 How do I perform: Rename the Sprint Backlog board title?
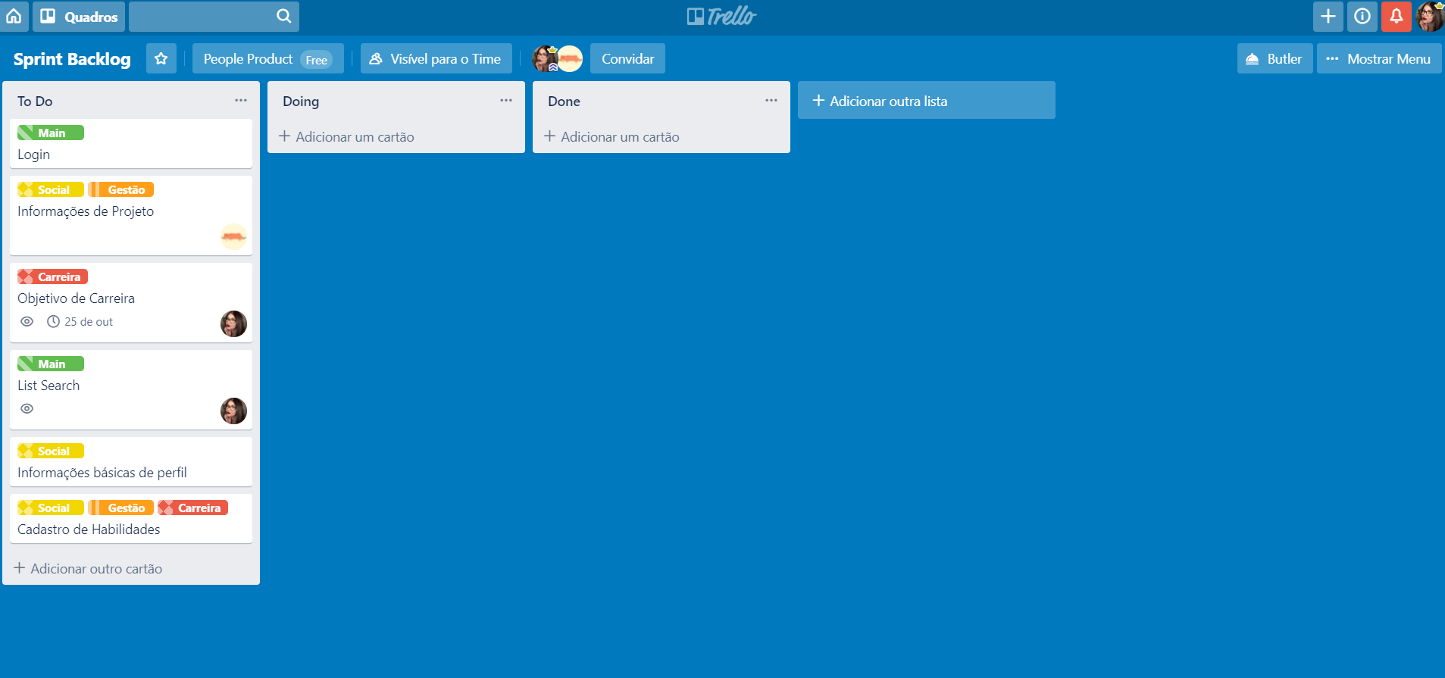click(72, 59)
